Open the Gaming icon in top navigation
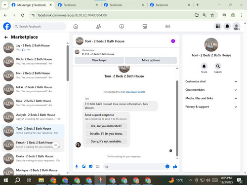This screenshot has height=185, width=247. click(167, 26)
